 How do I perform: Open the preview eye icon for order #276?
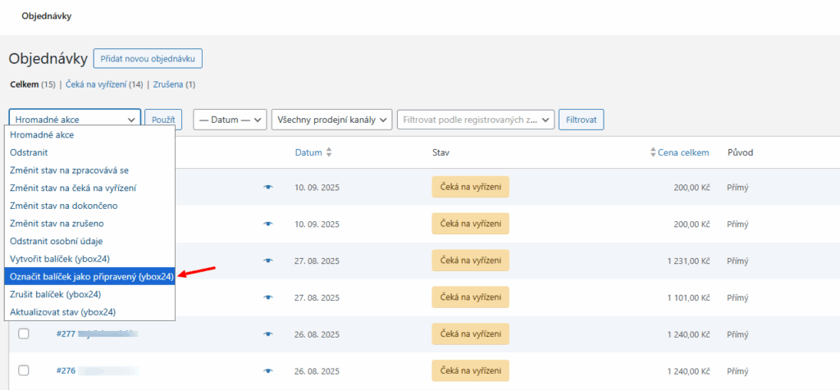[267, 370]
